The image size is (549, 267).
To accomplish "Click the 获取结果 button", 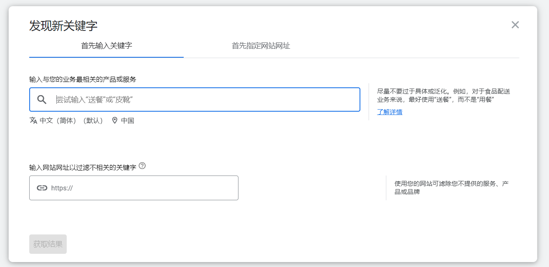I will pos(48,244).
